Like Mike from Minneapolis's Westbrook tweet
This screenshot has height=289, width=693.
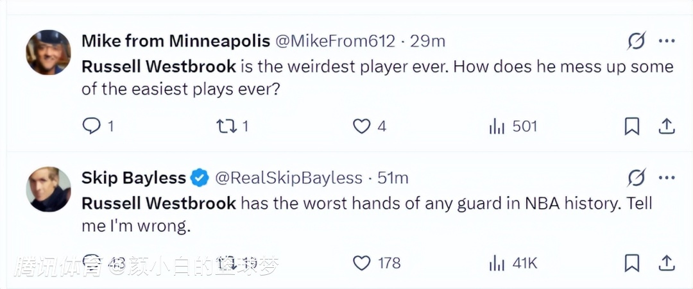point(362,126)
